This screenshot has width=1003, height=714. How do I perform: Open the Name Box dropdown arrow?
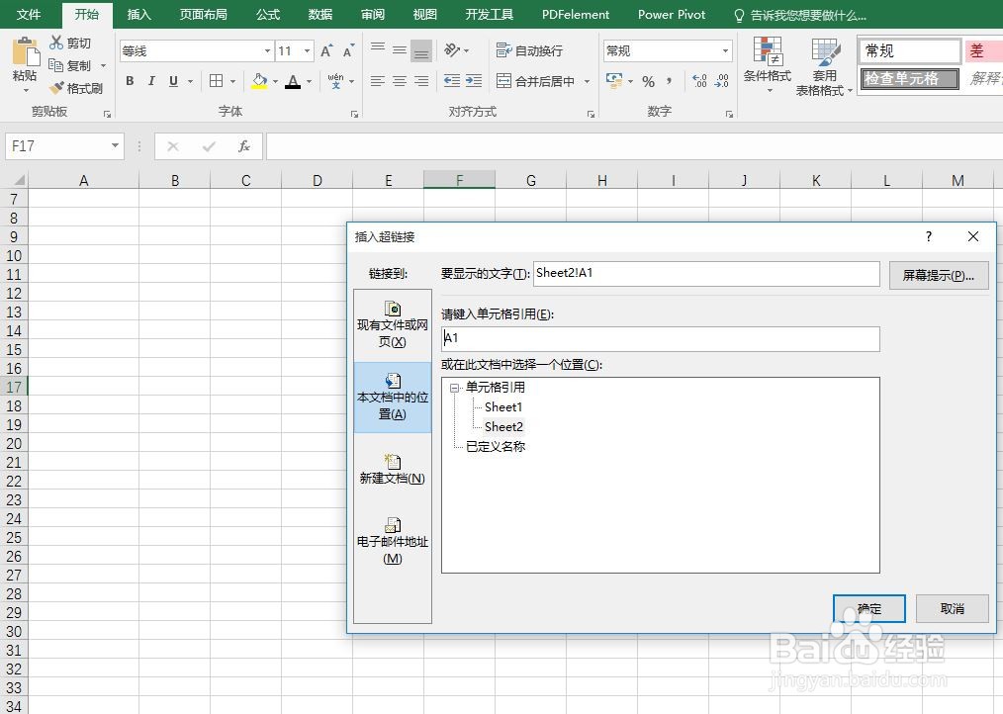(115, 146)
